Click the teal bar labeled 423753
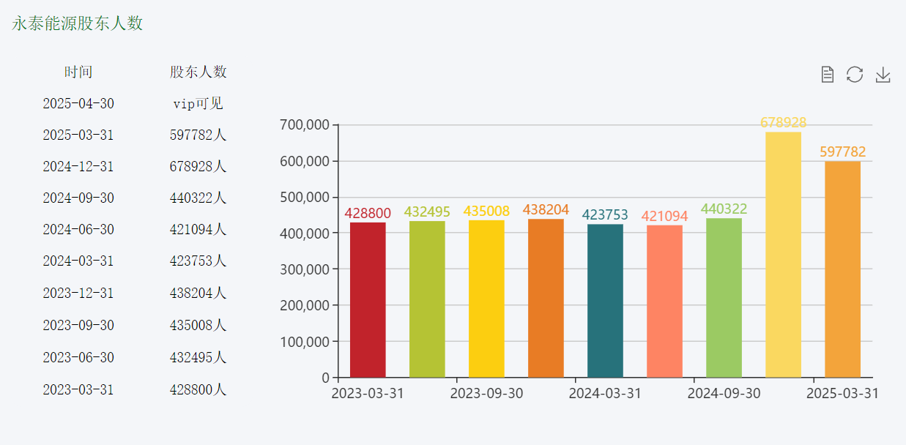 (605, 301)
